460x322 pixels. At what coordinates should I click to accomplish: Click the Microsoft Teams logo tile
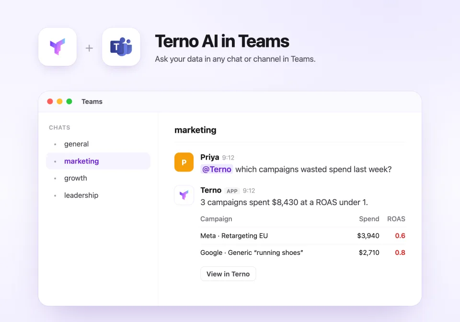[121, 47]
